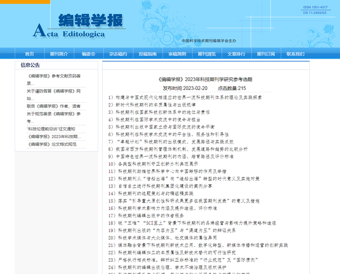340x274 pixels.
Task: Click the CN 11-2493/G3 text
Action: pyautogui.click(x=314, y=13)
